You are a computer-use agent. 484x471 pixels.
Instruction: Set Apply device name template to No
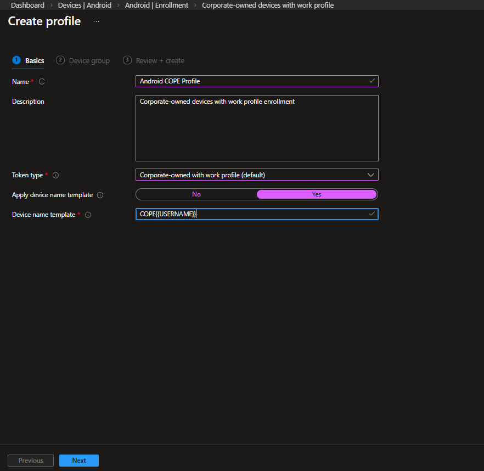pos(196,194)
